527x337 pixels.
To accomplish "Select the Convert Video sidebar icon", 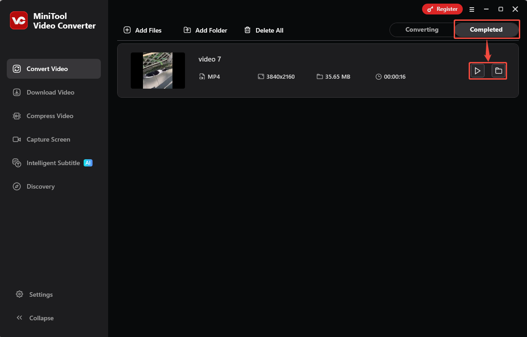I will pyautogui.click(x=17, y=69).
